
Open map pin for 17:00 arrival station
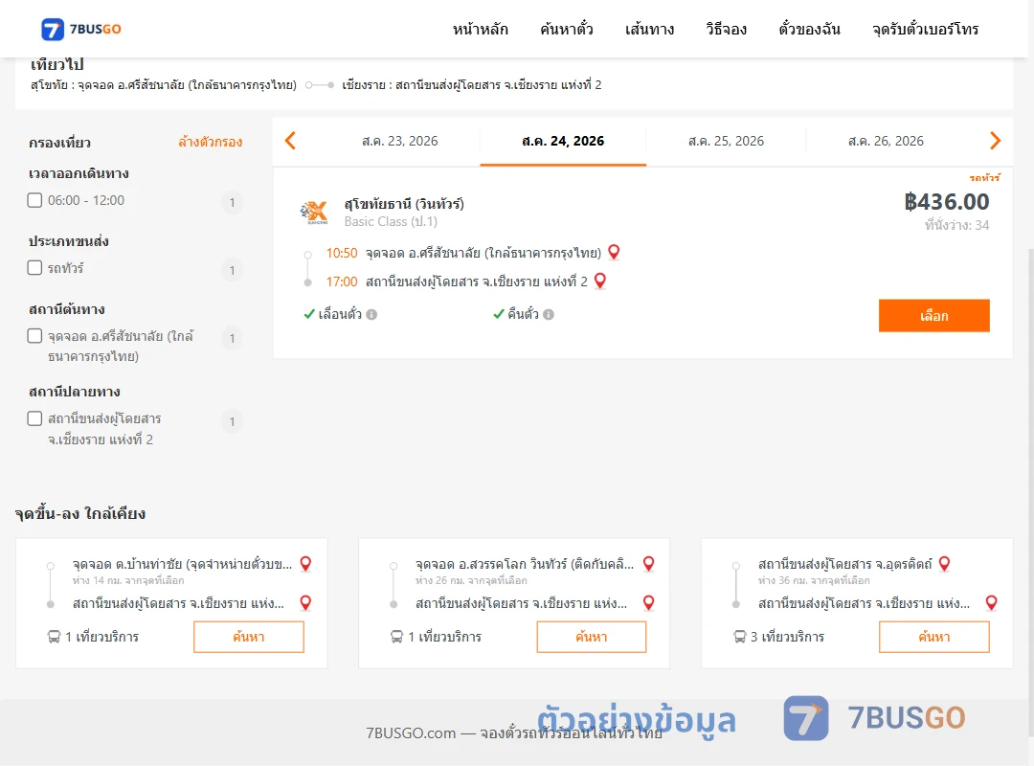[x=600, y=282]
